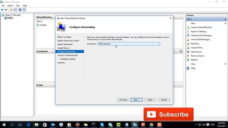Select the Configure Networking wizard step
The width and height of the screenshot is (228, 128).
coord(70,52)
